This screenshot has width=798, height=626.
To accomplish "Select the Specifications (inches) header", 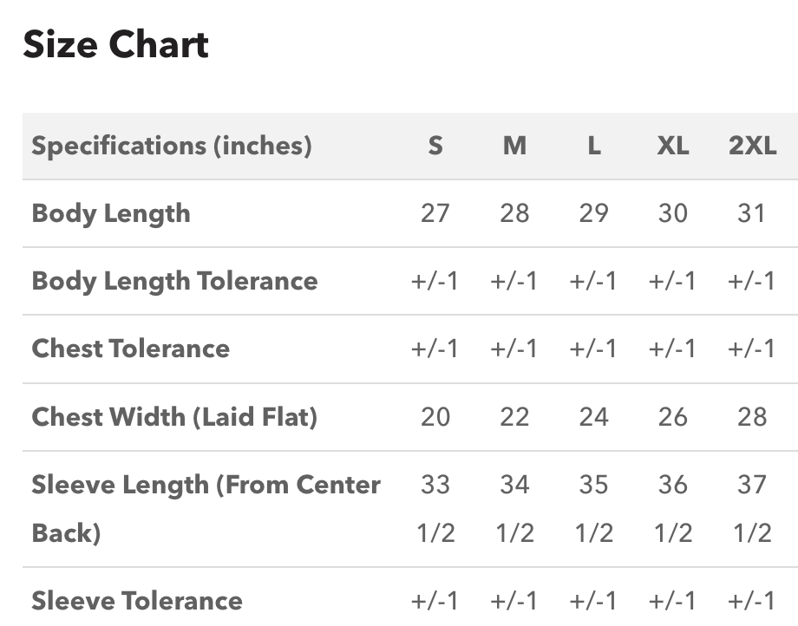I will tap(172, 146).
